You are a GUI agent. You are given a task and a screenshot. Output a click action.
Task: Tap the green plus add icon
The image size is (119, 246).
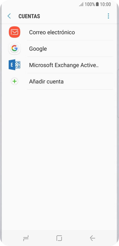coord(15,82)
